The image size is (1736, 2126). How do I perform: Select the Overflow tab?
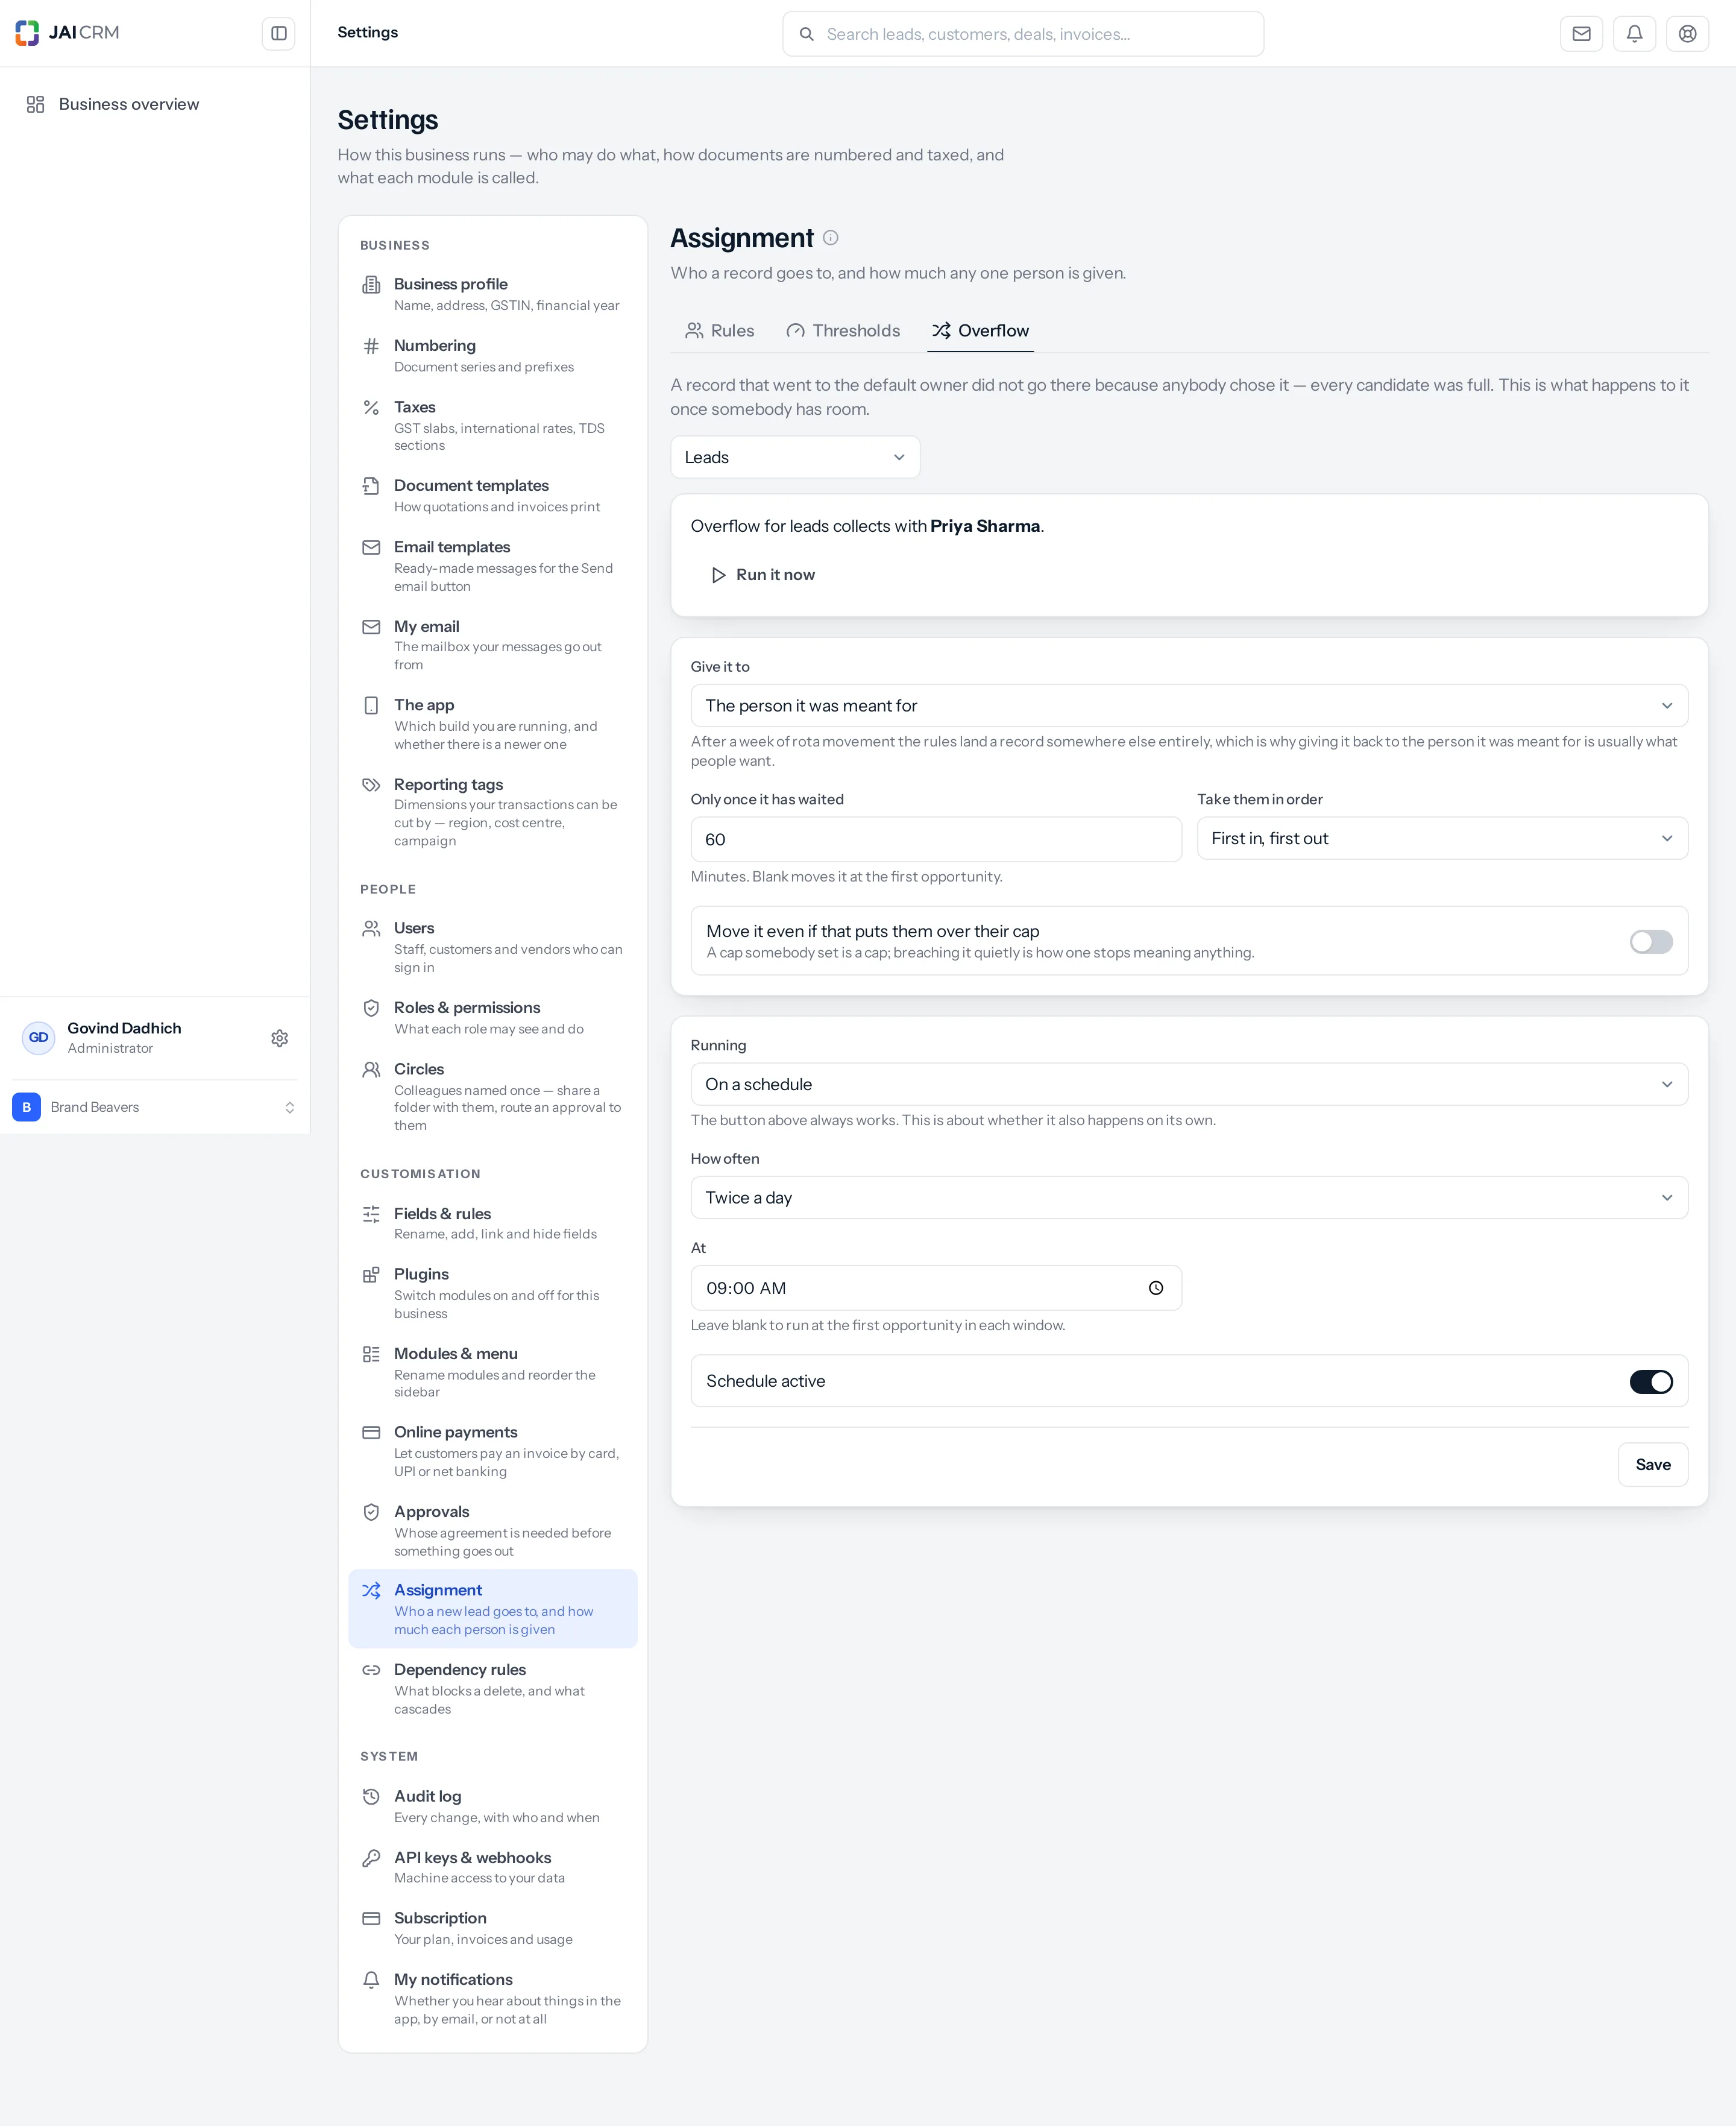[980, 331]
